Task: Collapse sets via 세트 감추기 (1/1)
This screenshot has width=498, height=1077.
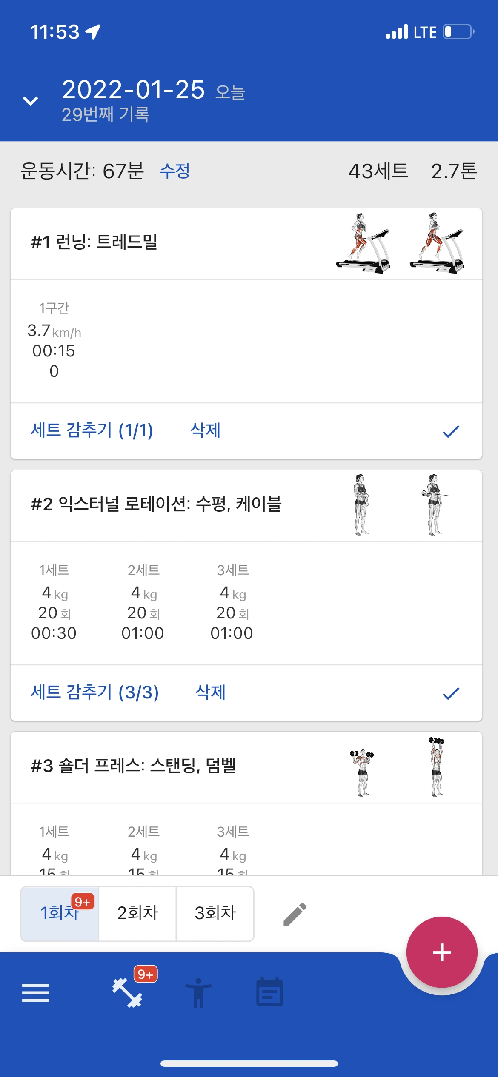Action: (92, 430)
